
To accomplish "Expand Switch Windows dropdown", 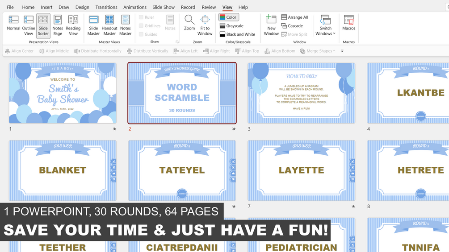I will coord(325,25).
